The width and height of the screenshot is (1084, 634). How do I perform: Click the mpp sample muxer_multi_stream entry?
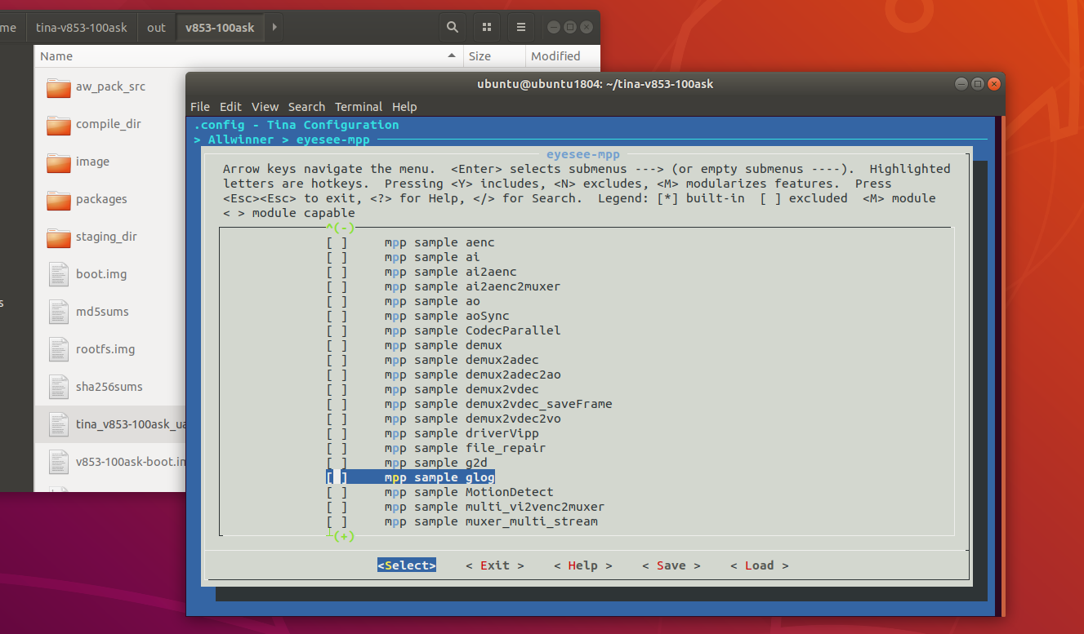click(491, 521)
